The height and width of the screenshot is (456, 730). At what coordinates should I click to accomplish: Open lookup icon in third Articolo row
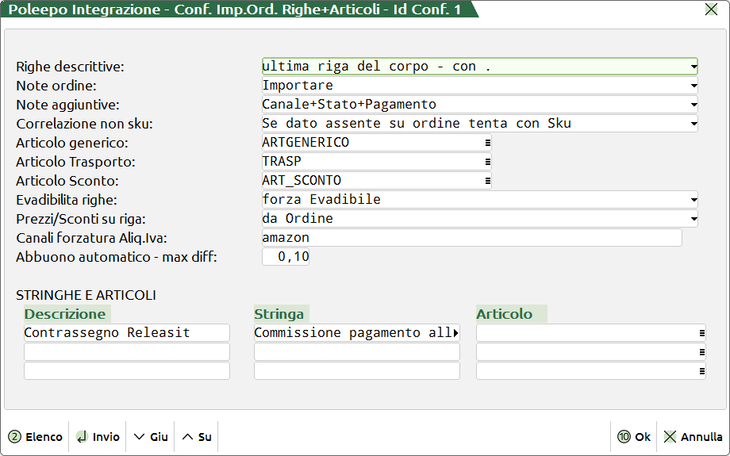701,371
